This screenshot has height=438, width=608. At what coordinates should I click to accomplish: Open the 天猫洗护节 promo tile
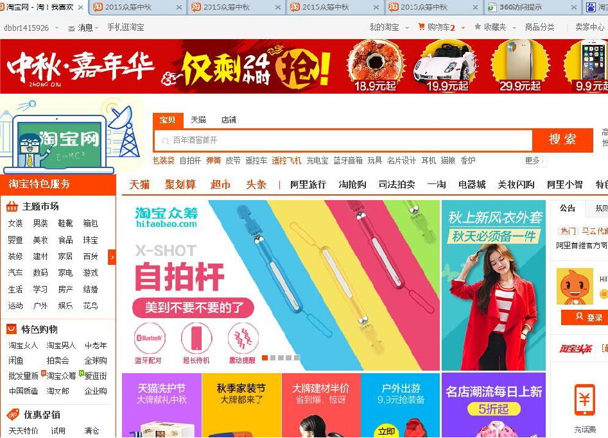(162, 405)
